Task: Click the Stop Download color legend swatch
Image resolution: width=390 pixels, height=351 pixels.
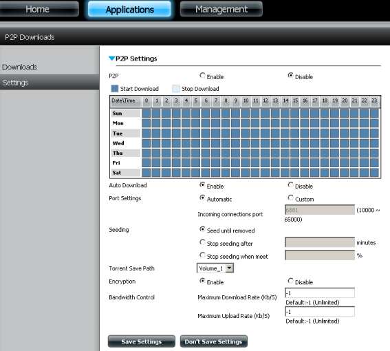Action: click(x=176, y=89)
